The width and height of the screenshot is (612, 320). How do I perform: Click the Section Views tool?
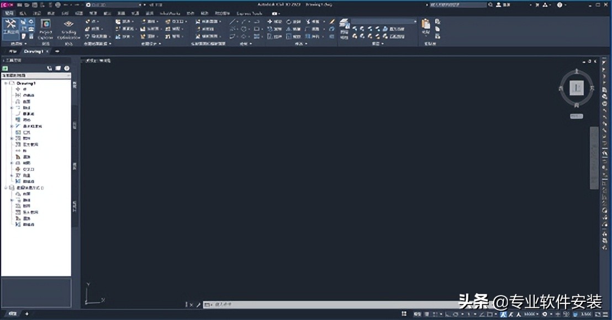pos(209,36)
